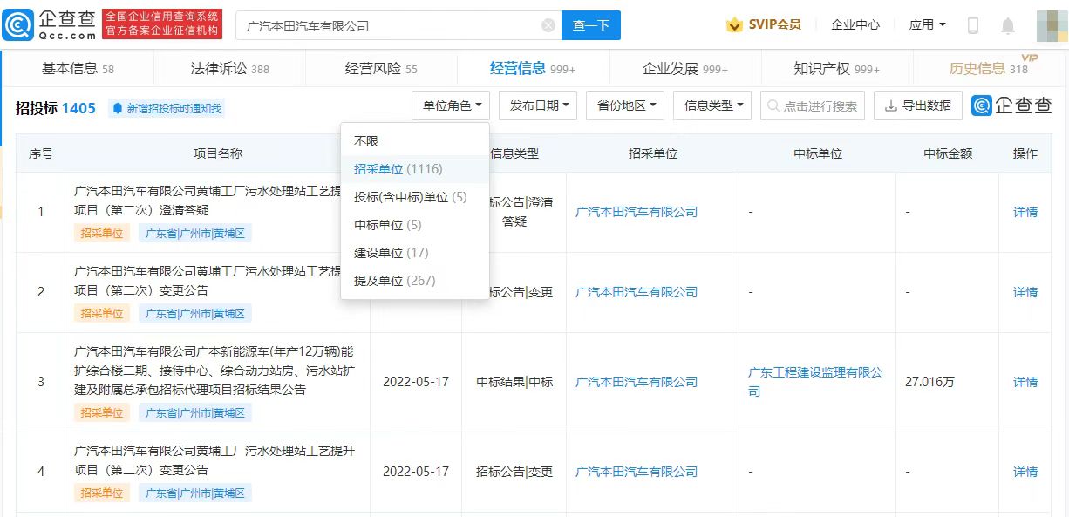Open notifications bell icon

click(1008, 25)
